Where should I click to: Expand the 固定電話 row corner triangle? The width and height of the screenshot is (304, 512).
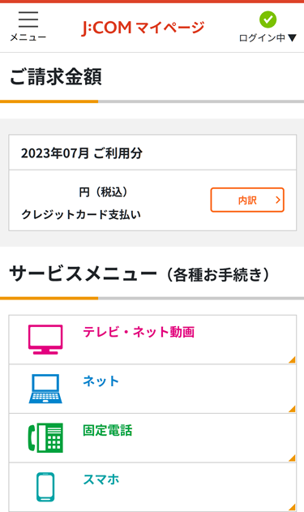pyautogui.click(x=293, y=458)
